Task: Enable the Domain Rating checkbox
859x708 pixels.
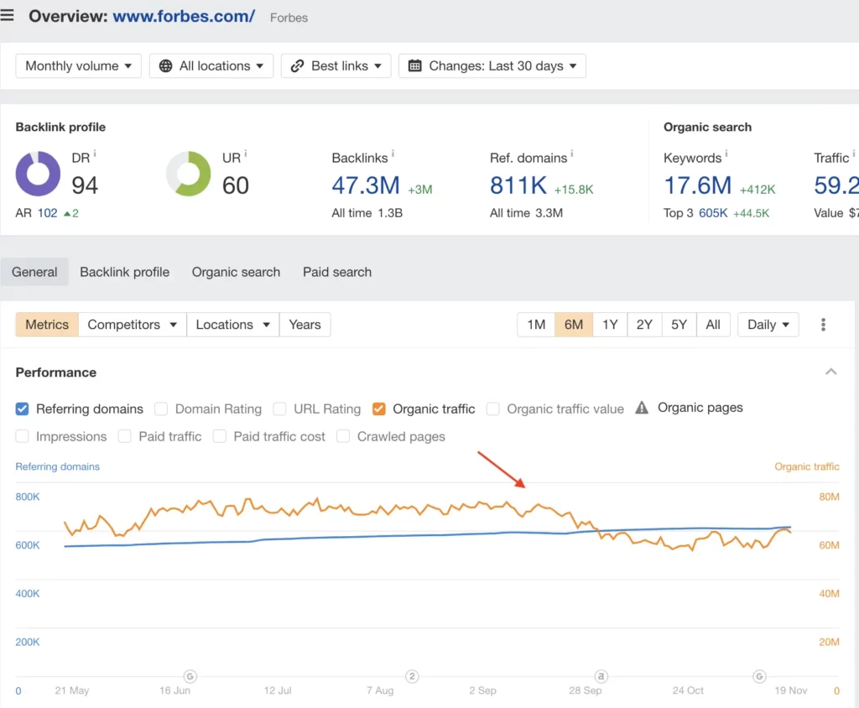Action: tap(162, 409)
